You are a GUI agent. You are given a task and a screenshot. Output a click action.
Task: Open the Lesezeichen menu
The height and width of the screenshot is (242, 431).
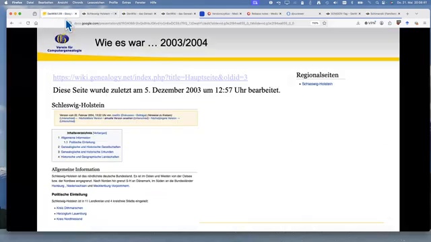click(x=96, y=3)
